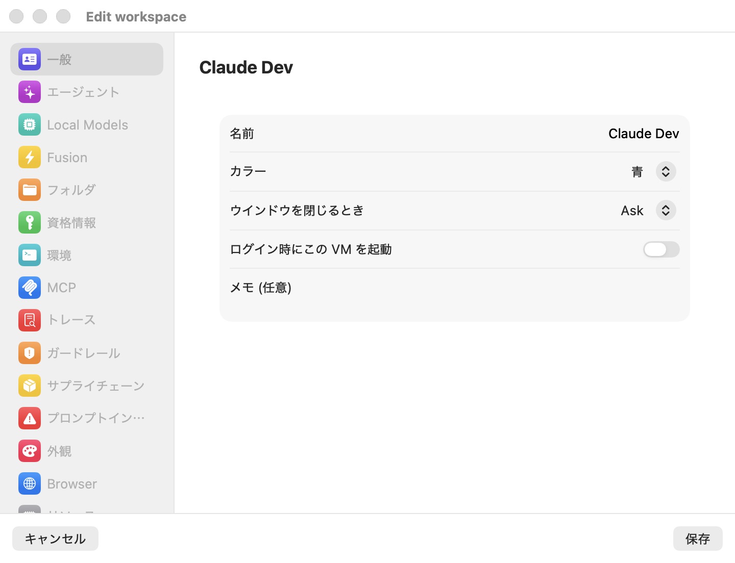Open the Local Models chip icon
Image resolution: width=735 pixels, height=563 pixels.
30,125
